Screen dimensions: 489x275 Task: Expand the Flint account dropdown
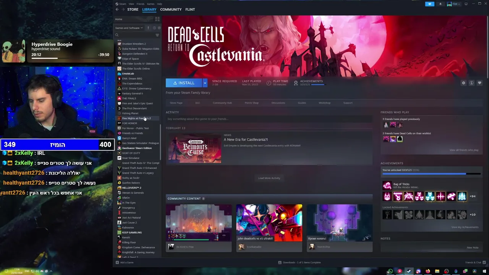tap(454, 4)
